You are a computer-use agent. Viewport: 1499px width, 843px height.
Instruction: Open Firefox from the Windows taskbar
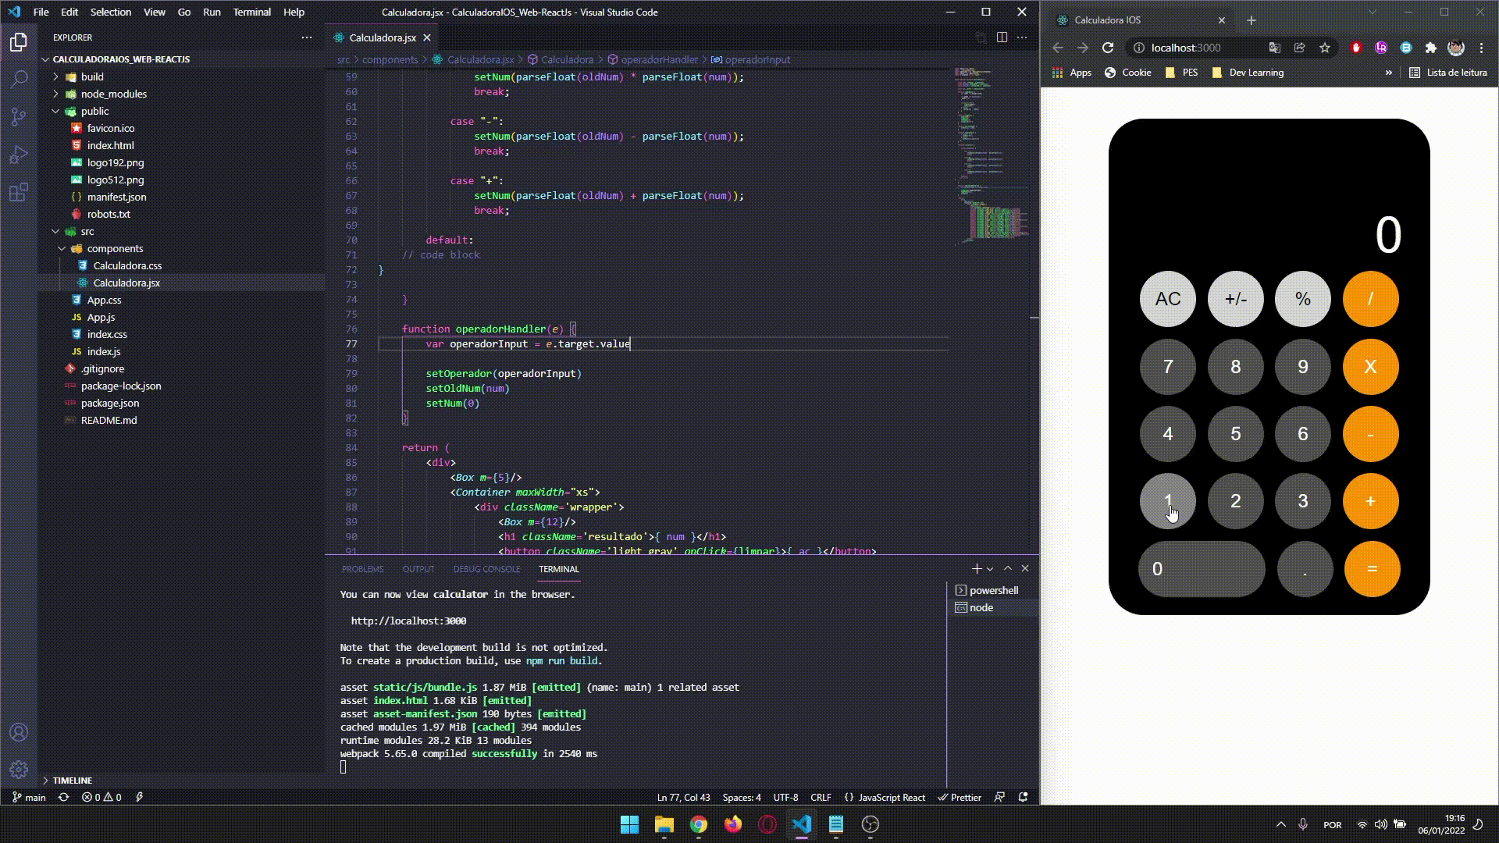coord(732,824)
